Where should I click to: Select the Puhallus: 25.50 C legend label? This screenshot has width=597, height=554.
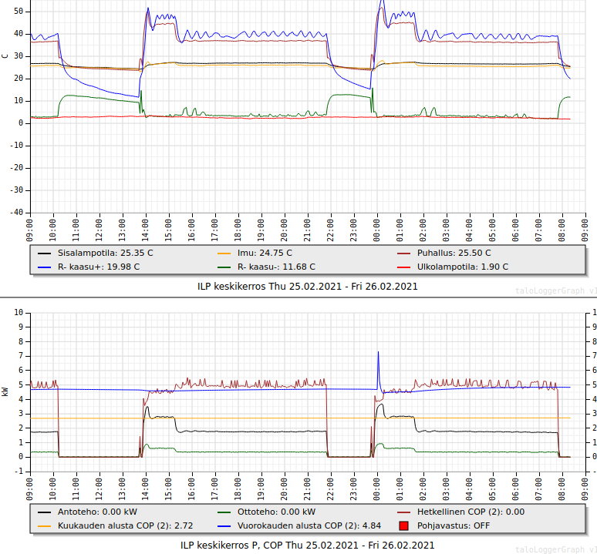pos(454,253)
